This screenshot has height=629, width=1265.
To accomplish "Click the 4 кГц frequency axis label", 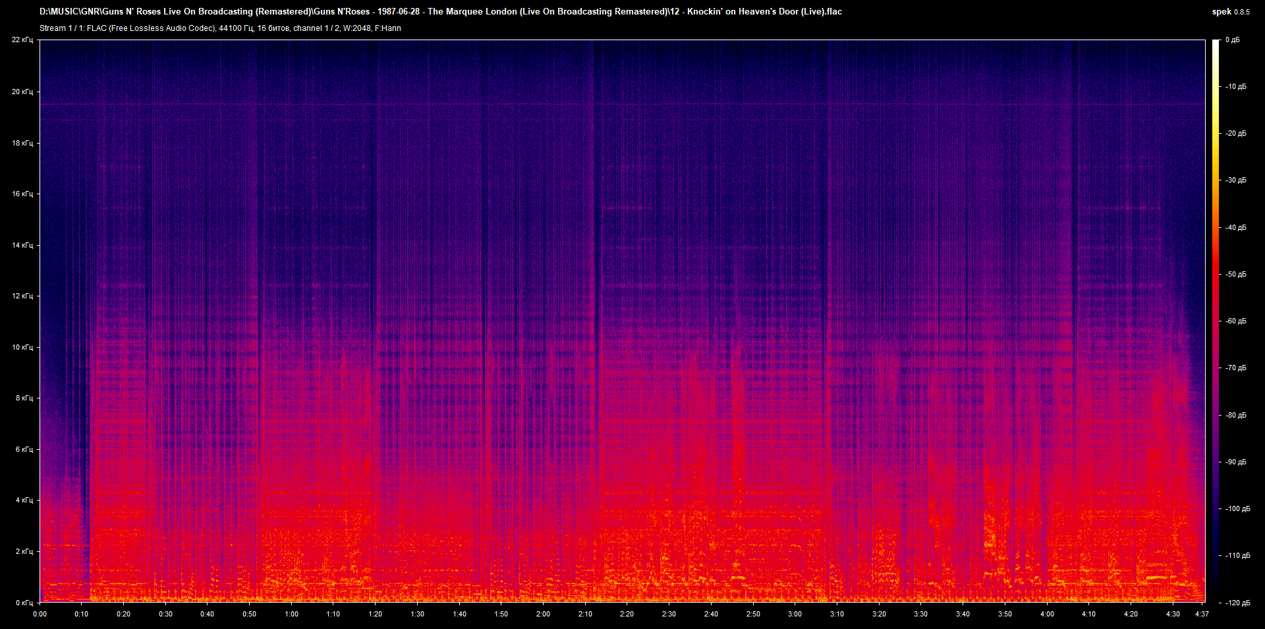I will click(x=24, y=501).
